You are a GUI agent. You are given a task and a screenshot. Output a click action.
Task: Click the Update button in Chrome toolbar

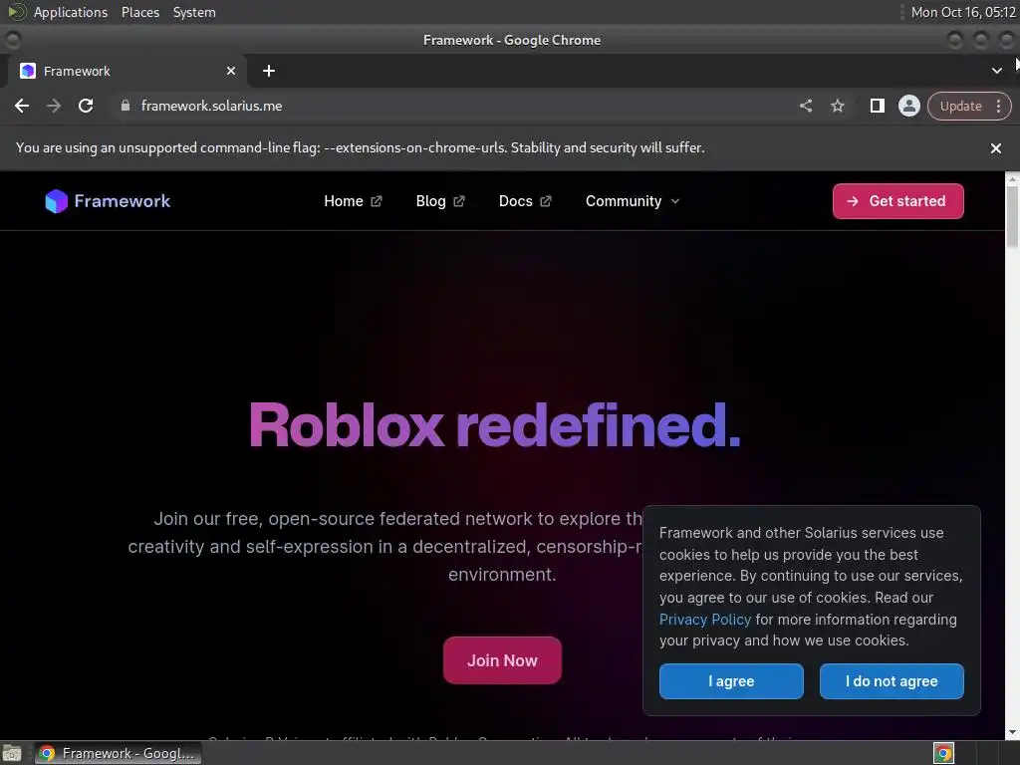[960, 106]
